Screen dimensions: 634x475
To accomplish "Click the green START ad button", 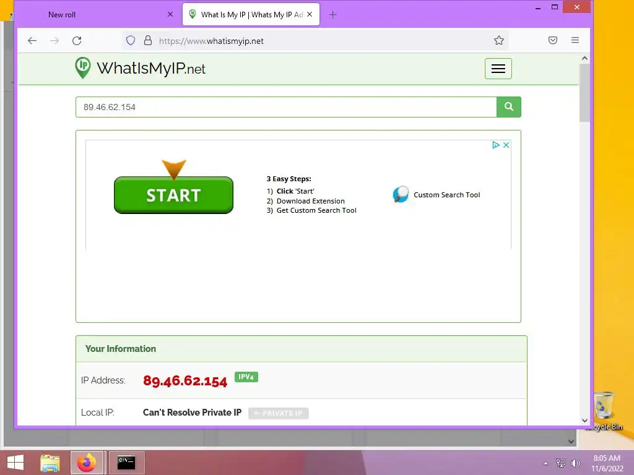I will pos(173,195).
